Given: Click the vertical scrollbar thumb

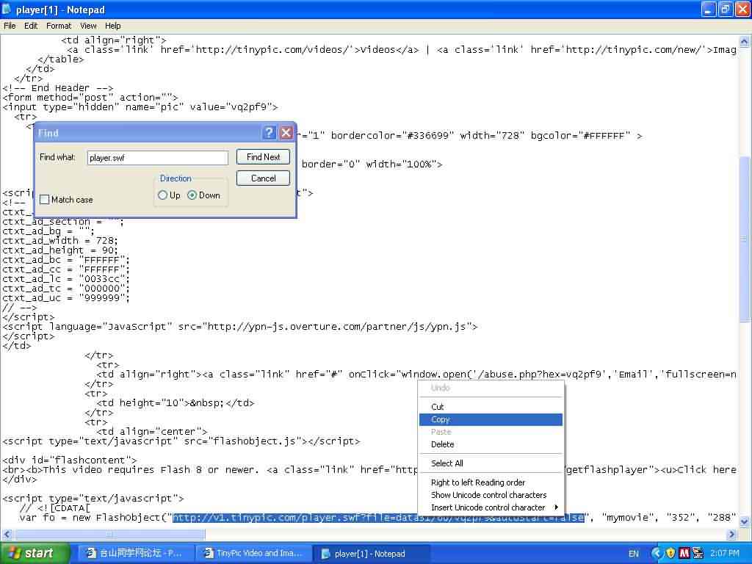Looking at the screenshot, I should pos(745,239).
